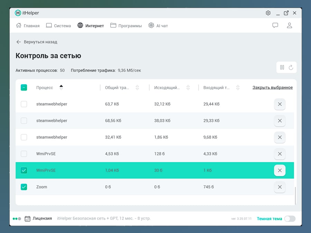This screenshot has height=233, width=311.
Task: Go back via Вернуться назад
Action: tap(37, 42)
